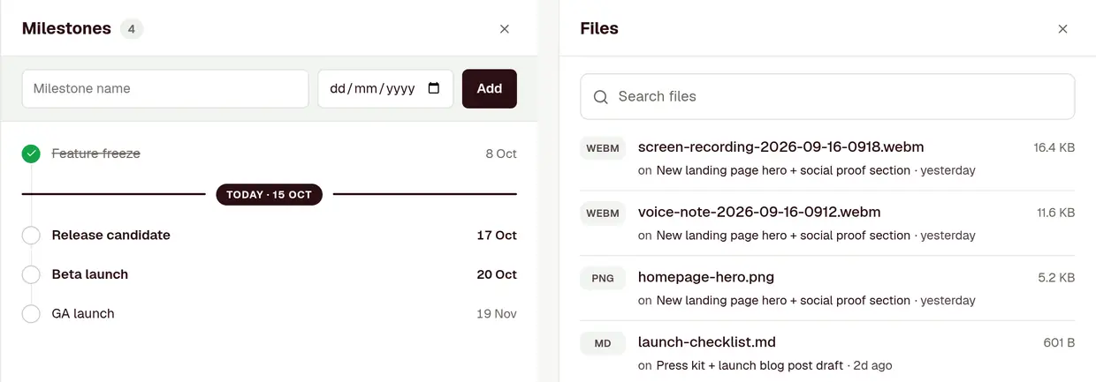1096x382 pixels.
Task: Open the calendar date picker icon
Action: [x=433, y=88]
